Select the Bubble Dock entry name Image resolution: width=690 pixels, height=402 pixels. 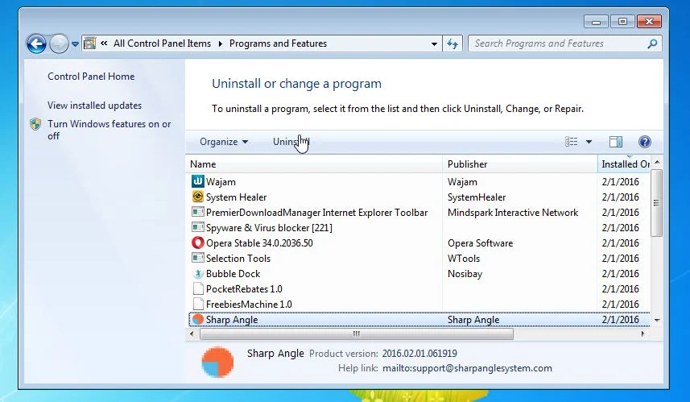(233, 273)
